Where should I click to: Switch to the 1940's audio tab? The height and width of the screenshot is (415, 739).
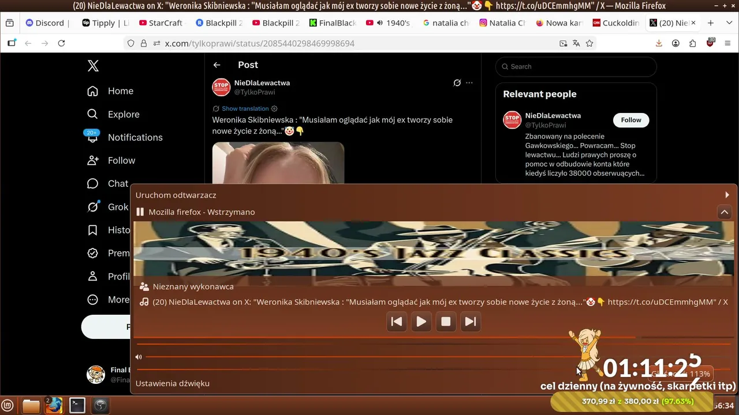[x=389, y=23]
